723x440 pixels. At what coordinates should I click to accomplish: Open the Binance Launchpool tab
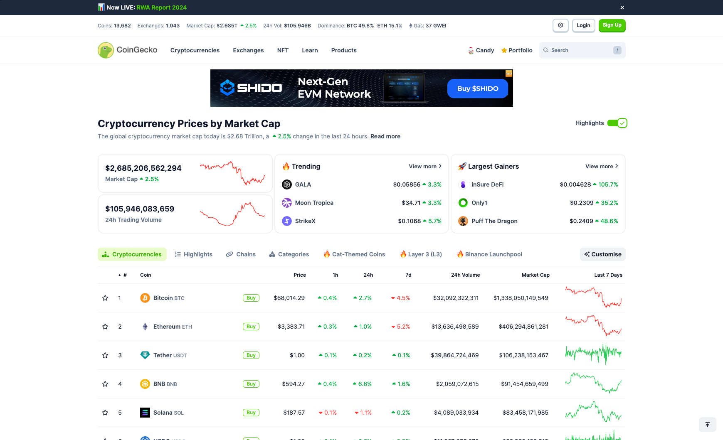[490, 254]
